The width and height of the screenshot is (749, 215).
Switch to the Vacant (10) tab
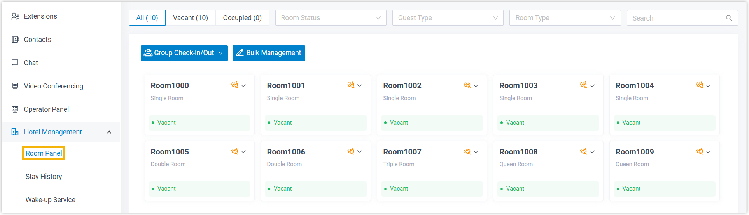(x=190, y=18)
